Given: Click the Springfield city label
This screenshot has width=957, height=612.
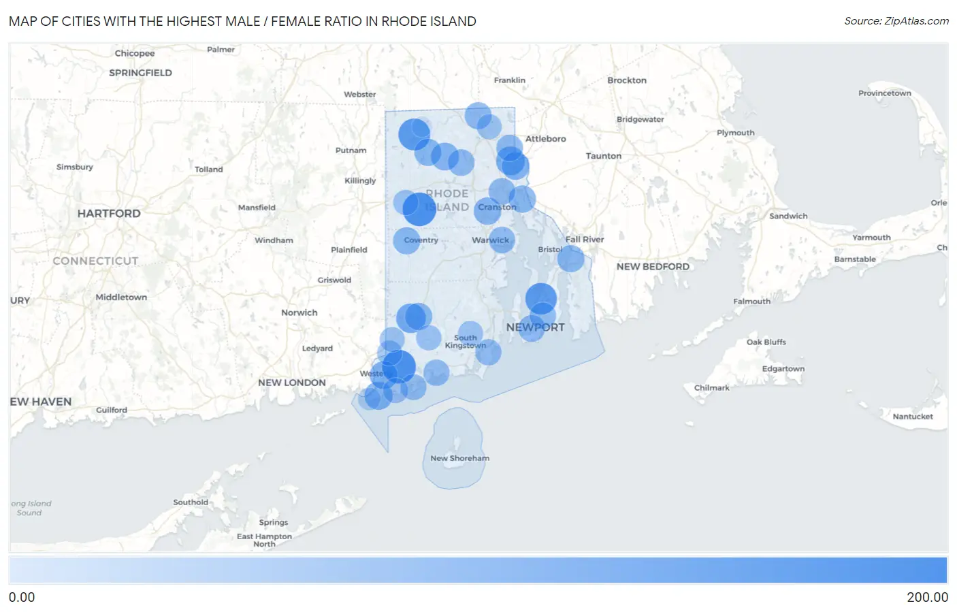Looking at the screenshot, I should (x=140, y=73).
